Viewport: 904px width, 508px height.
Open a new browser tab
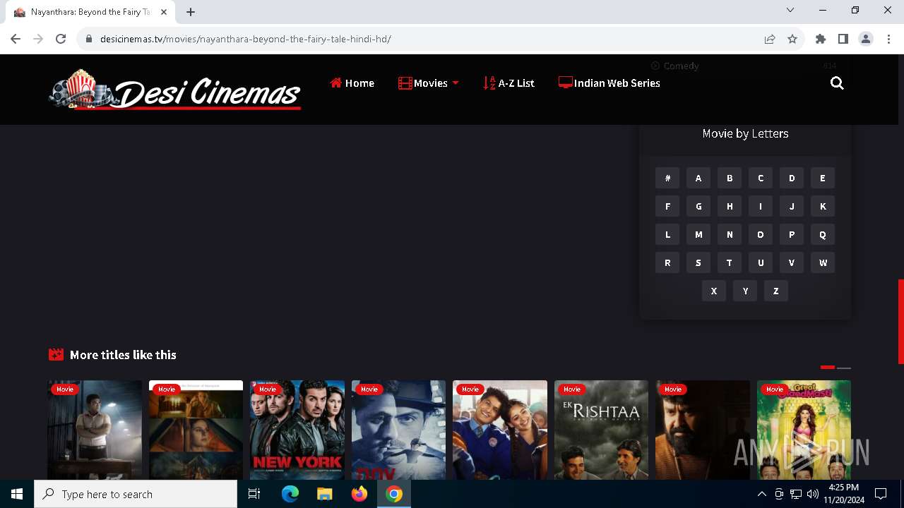(191, 12)
